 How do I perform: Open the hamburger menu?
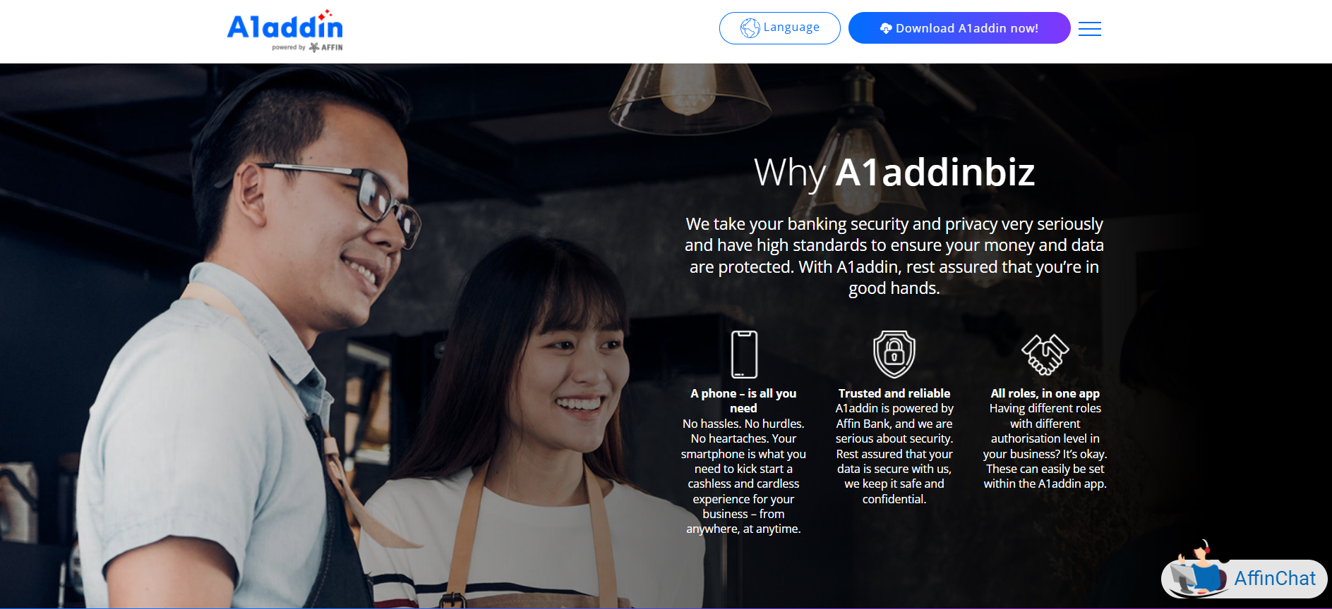tap(1089, 29)
